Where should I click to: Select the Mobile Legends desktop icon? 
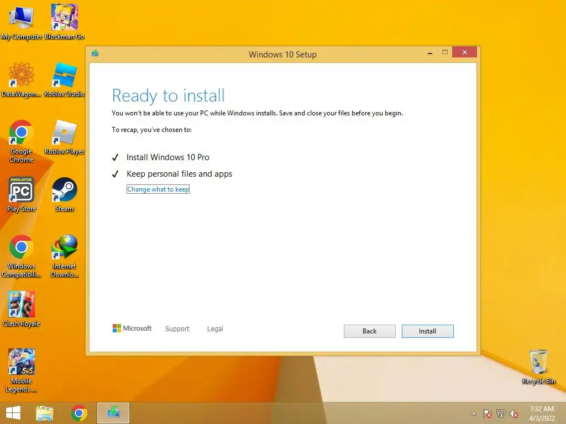point(22,370)
